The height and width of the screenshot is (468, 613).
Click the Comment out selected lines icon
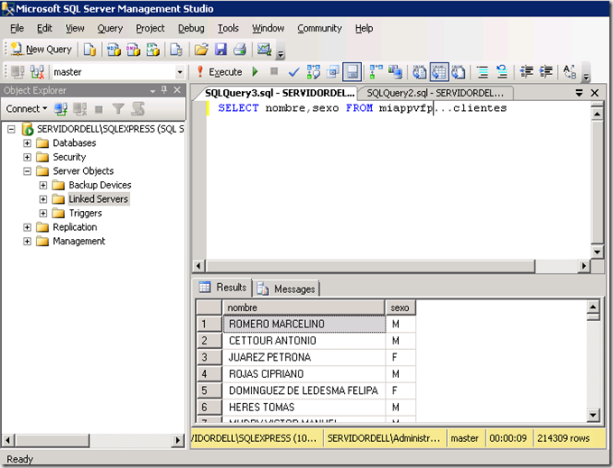coord(483,72)
